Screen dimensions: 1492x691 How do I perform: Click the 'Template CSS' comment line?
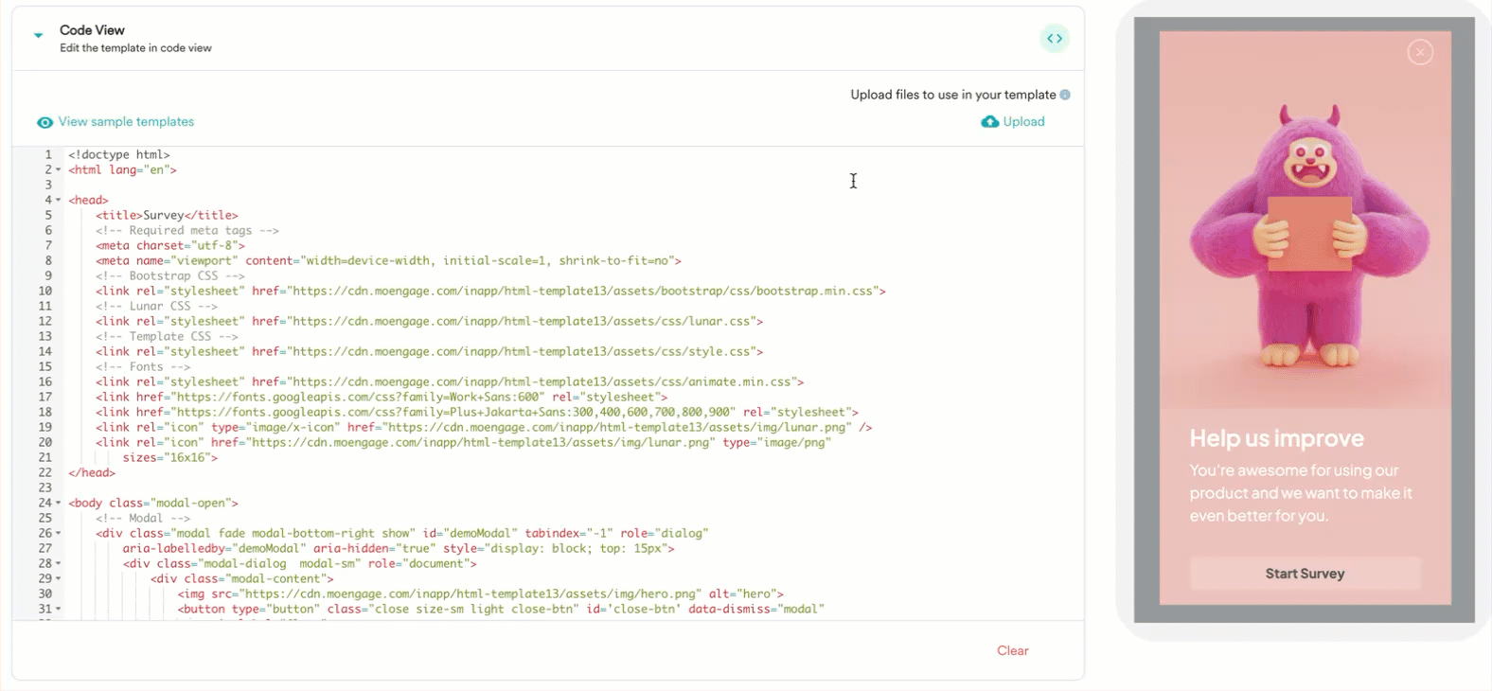(x=167, y=336)
